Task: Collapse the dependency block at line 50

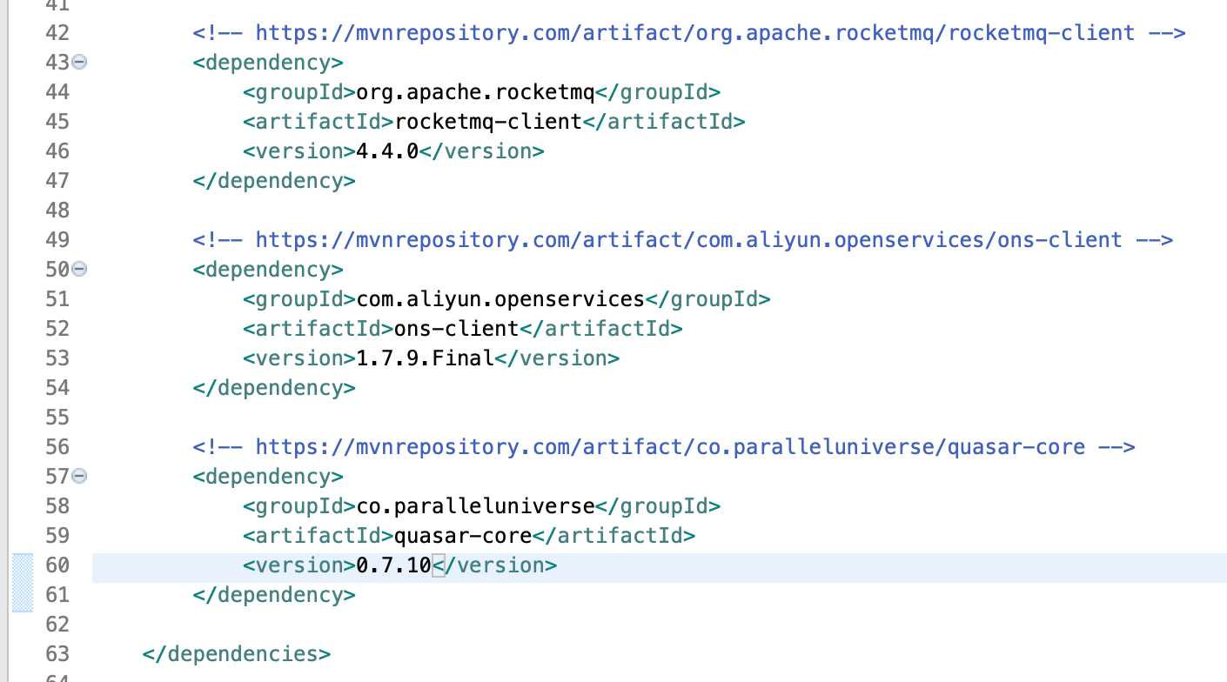Action: [79, 270]
